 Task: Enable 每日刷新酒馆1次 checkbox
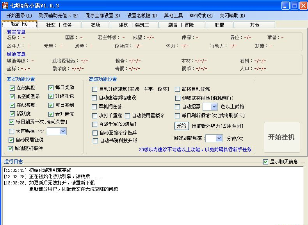coord(177,116)
